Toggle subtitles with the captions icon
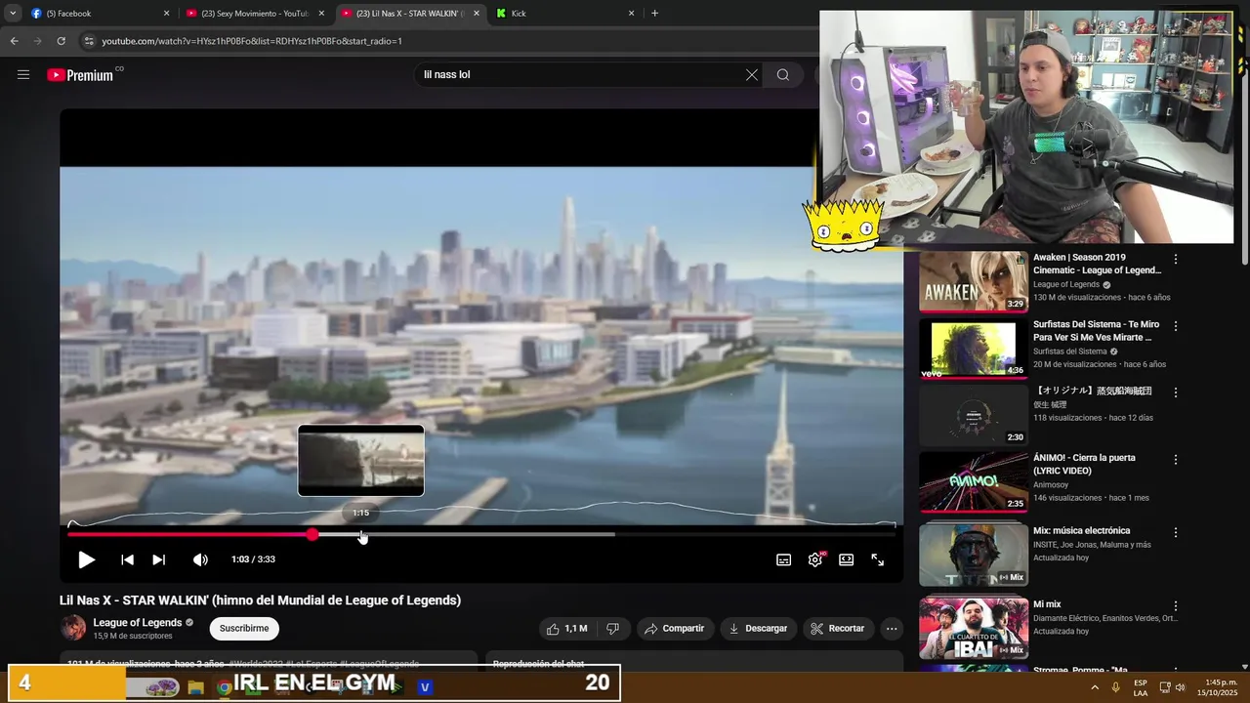 coord(783,559)
